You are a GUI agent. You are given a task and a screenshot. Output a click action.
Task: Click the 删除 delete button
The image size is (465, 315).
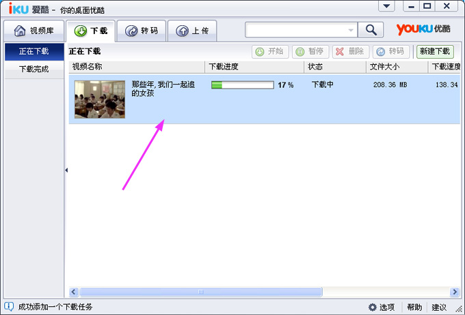coord(351,52)
